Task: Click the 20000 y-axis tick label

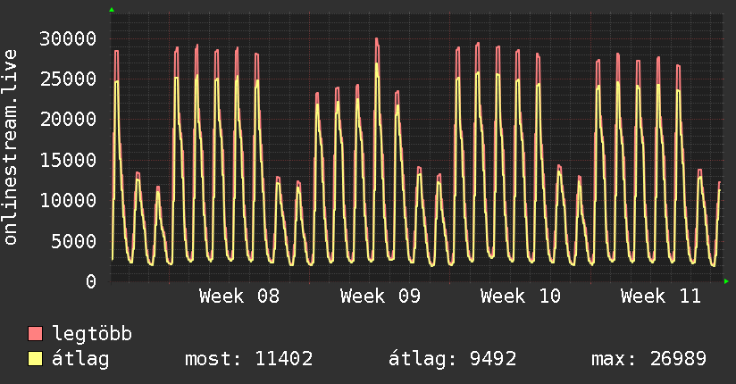Action: (70, 120)
